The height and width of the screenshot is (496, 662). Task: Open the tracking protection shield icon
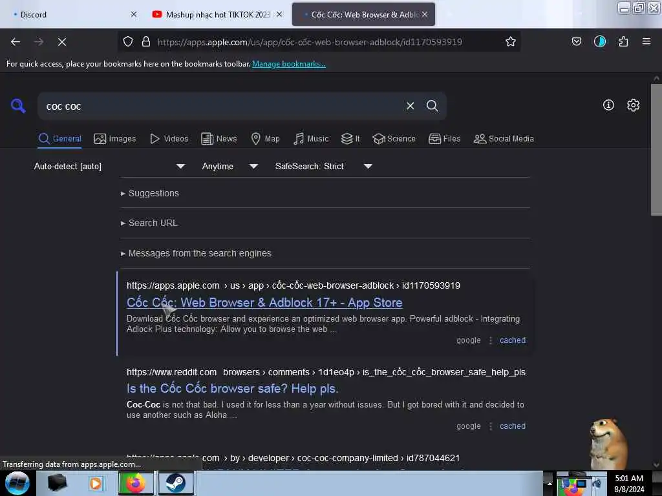(128, 41)
